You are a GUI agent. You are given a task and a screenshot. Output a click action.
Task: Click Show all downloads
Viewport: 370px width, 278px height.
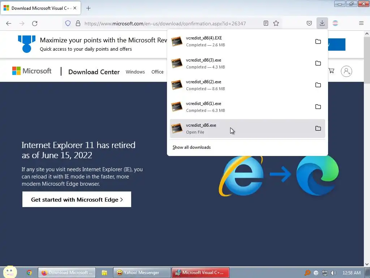(x=192, y=147)
